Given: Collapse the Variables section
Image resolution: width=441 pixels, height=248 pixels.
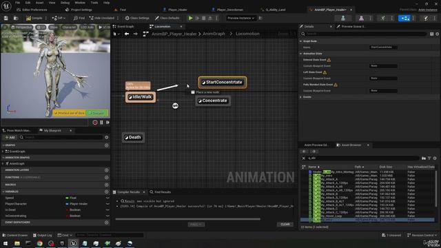Looking at the screenshot, I should coord(3,192).
